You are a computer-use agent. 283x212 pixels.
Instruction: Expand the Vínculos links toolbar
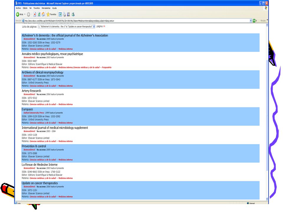[x=267, y=20]
